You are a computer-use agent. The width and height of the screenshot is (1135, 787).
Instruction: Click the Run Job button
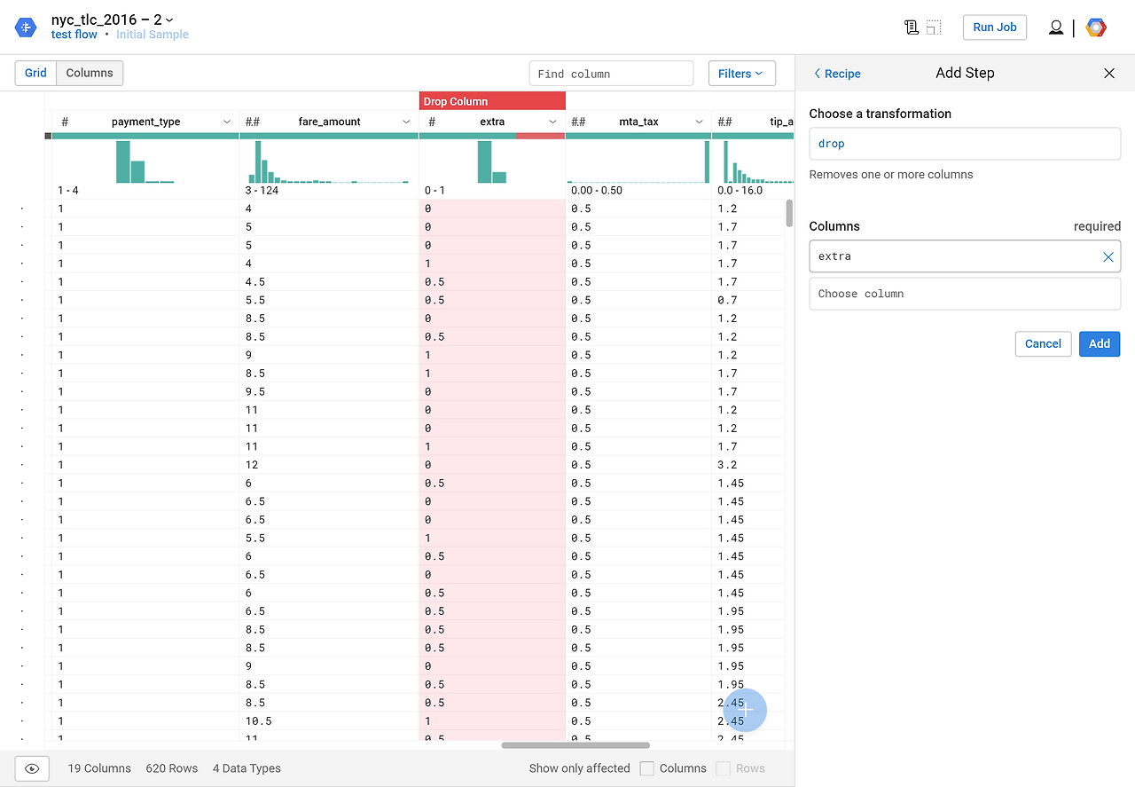point(994,28)
